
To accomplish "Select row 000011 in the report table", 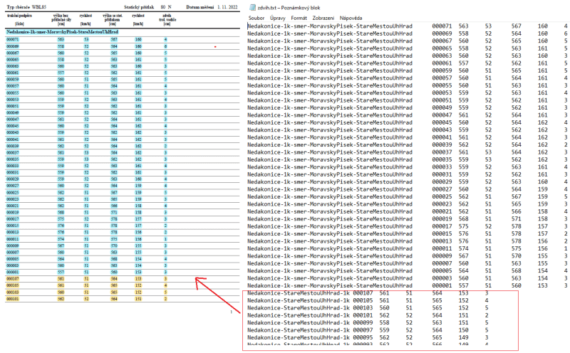I will pyautogui.click(x=123, y=239).
